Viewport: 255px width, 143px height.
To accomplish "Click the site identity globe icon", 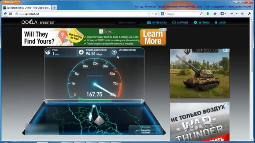I will pyautogui.click(x=16, y=14).
